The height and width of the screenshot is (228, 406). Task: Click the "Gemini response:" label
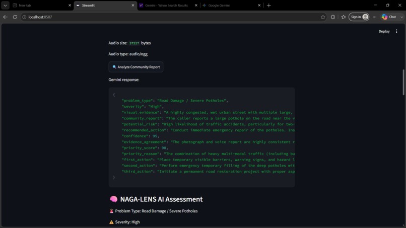(124, 80)
